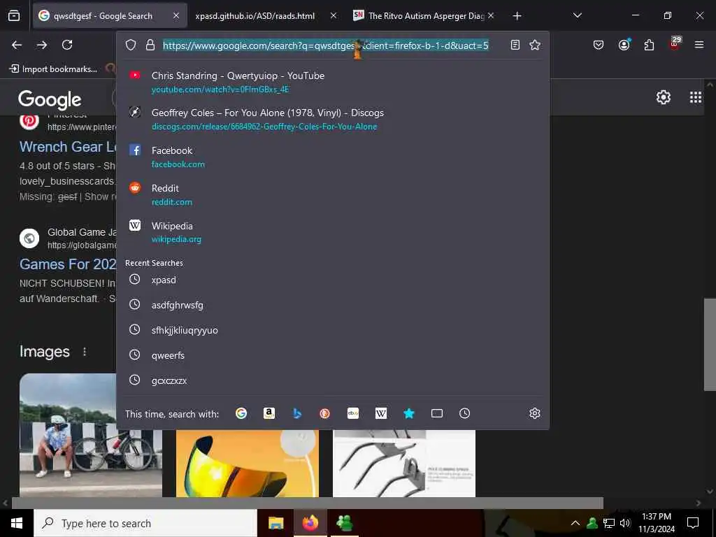Open tracking protection shield icon
Screen dimensions: 716x537
pyautogui.click(x=131, y=45)
